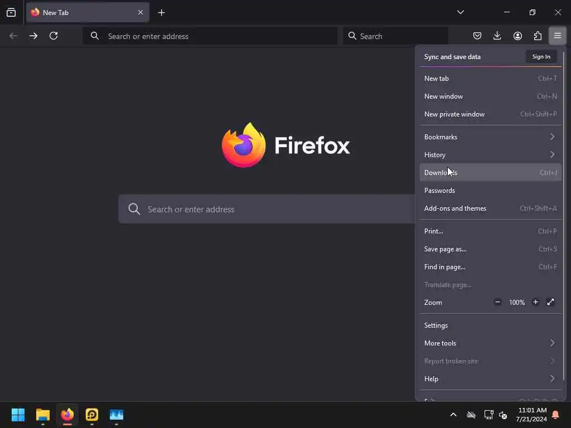571x428 pixels.
Task: Open the list all tabs dropdown arrow
Action: (x=460, y=12)
